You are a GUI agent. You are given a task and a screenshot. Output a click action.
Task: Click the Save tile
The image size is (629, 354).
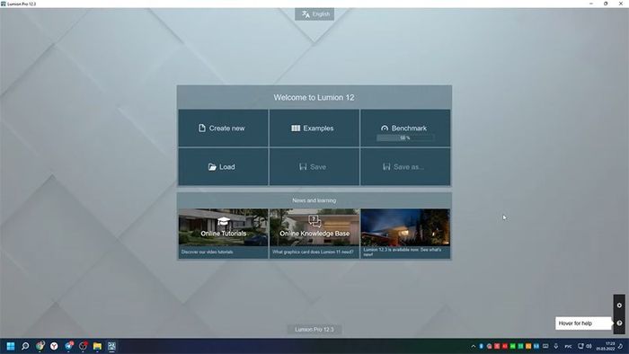click(x=314, y=167)
